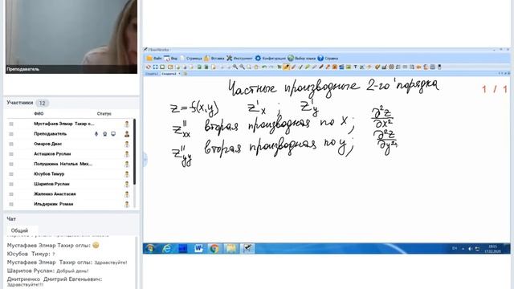Click the ФИО column header

point(39,114)
